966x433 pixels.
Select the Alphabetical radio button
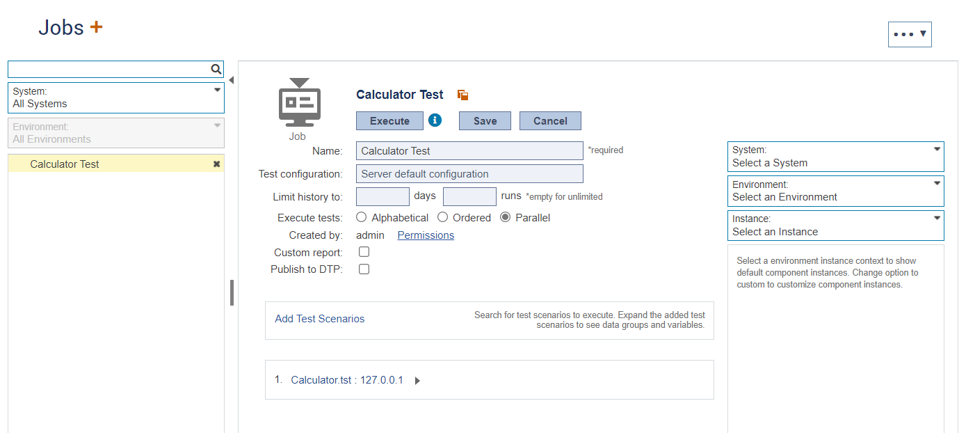click(x=362, y=217)
